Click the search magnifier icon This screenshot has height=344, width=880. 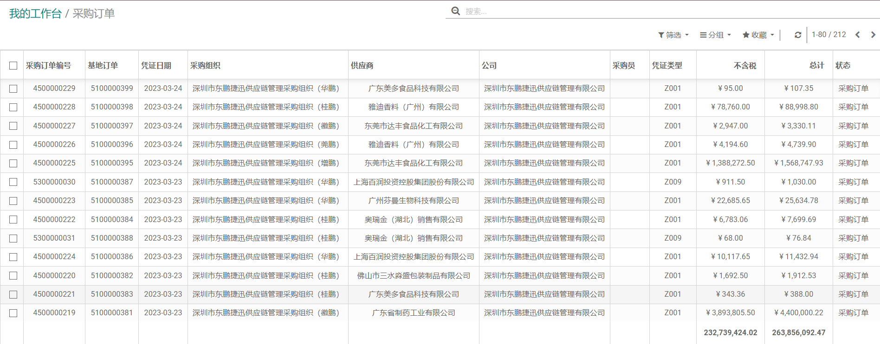(x=456, y=11)
